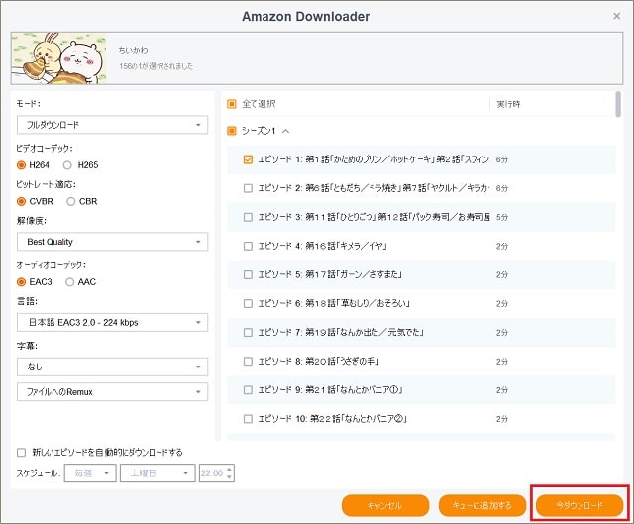Decrease schedule time with down arrow
Viewport: 634px width, 524px height.
click(229, 477)
